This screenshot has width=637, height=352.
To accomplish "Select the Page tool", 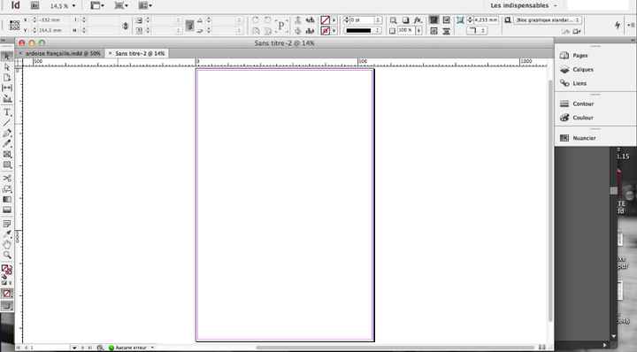I will pyautogui.click(x=7, y=78).
